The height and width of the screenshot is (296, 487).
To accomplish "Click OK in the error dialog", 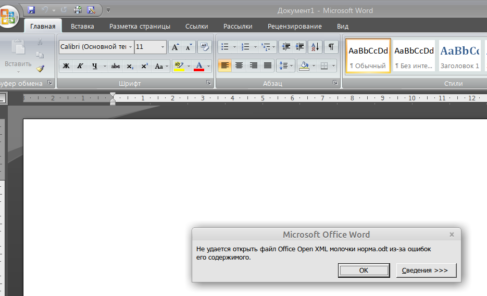I will tap(364, 270).
